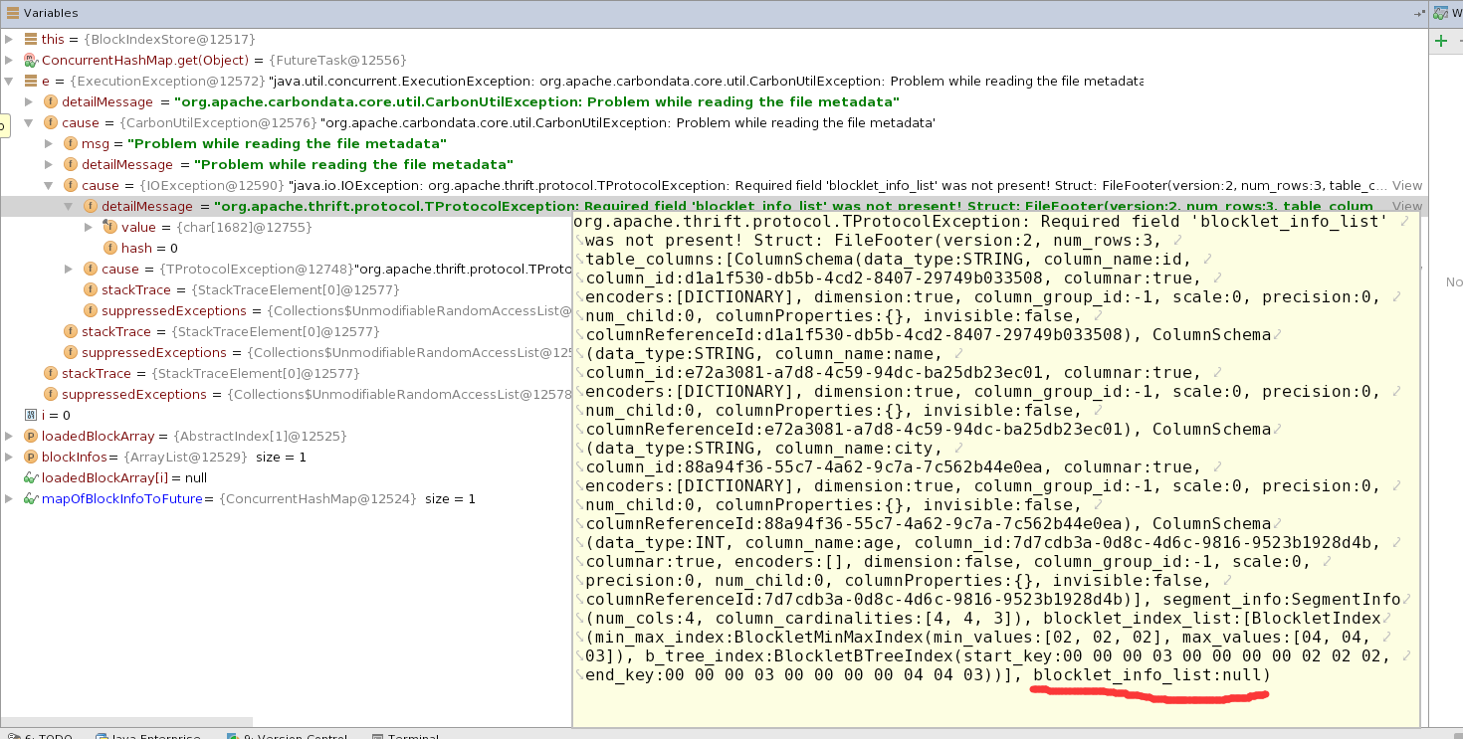Click the green plus New Watch icon
The image size is (1463, 739).
click(x=1440, y=41)
